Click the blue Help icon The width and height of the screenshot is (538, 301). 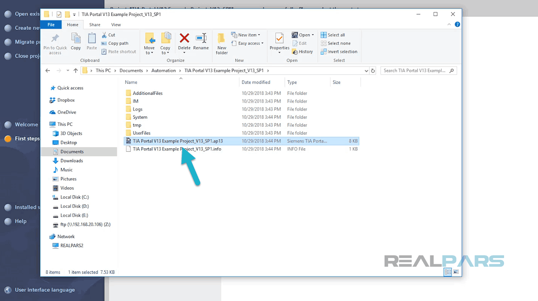(x=457, y=24)
